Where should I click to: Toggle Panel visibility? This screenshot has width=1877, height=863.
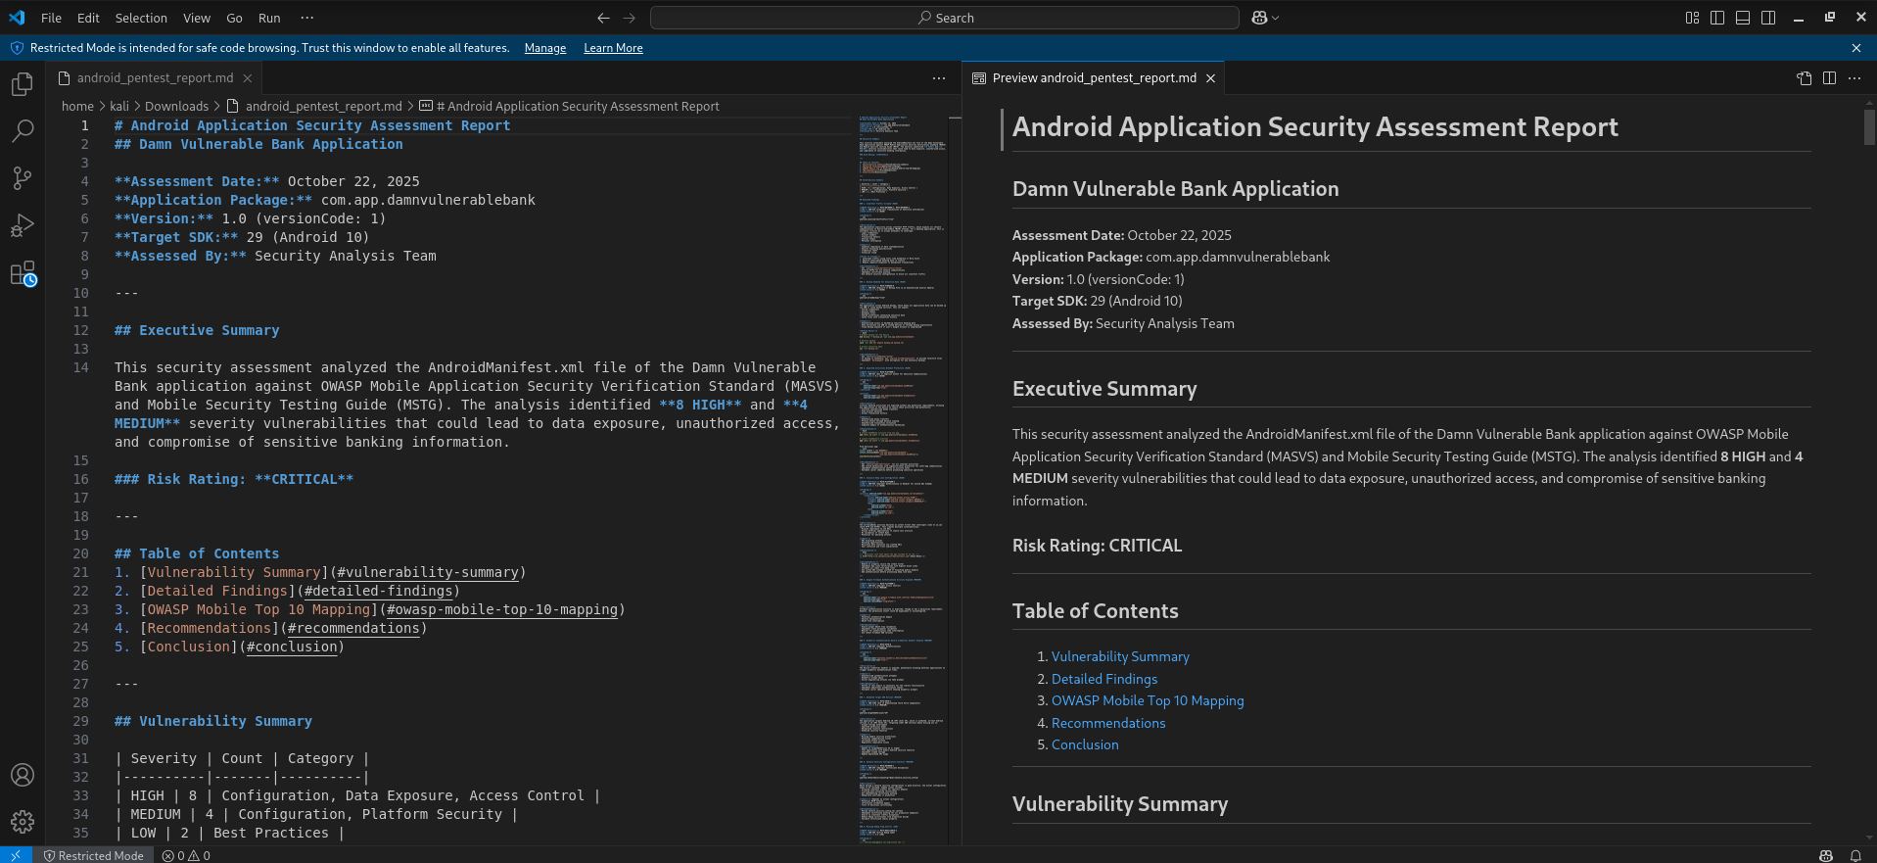pos(1743,18)
